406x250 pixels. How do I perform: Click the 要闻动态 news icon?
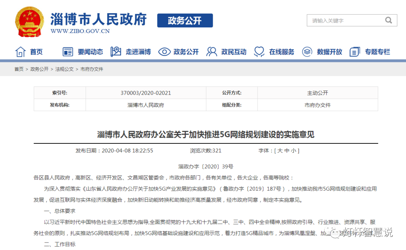[x=68, y=51]
